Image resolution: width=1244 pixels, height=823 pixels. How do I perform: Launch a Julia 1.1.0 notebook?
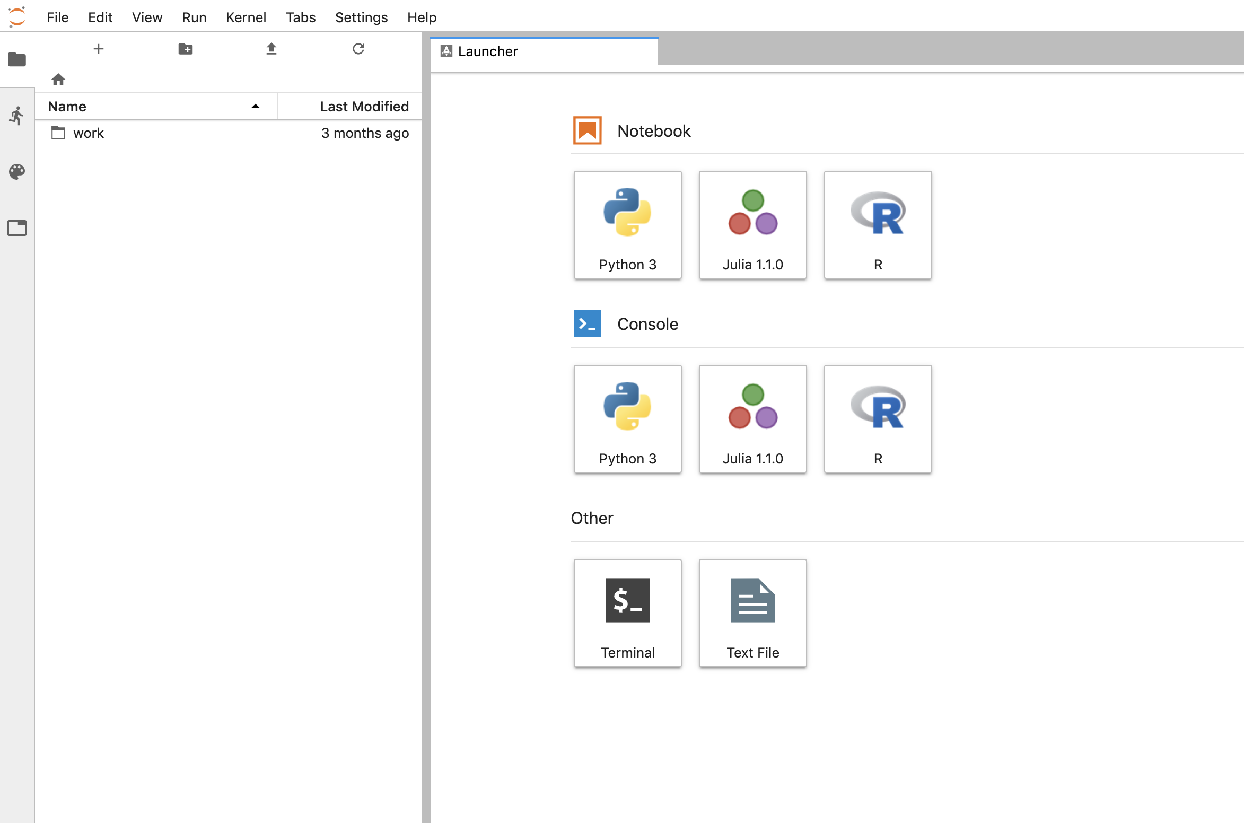(752, 225)
